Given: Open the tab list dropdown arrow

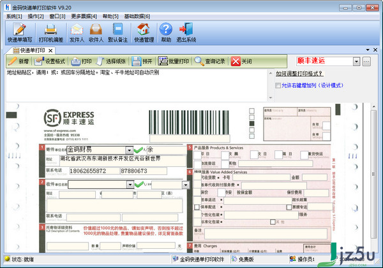Looking at the screenshot, I should click(368, 50).
